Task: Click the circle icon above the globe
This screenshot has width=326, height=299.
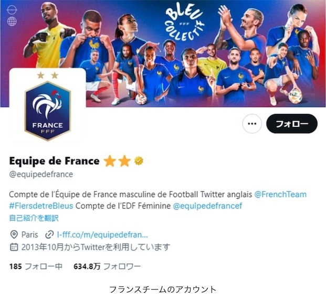Action: [x=12, y=9]
